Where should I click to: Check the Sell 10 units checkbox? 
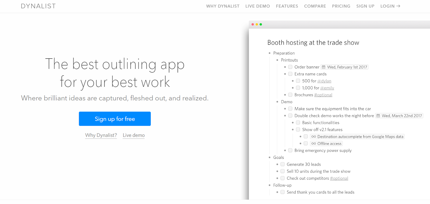click(282, 171)
